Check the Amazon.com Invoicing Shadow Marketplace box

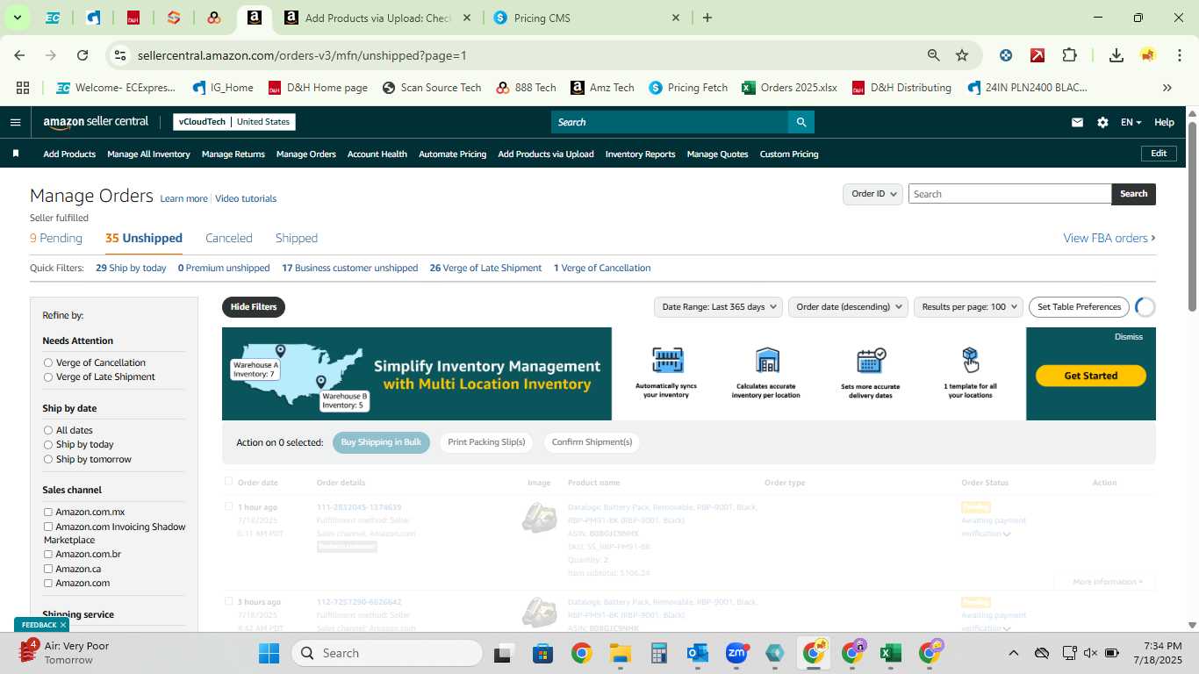coord(48,527)
